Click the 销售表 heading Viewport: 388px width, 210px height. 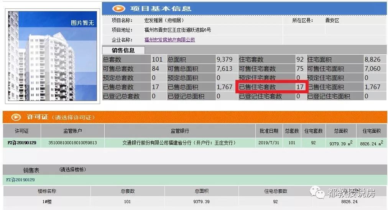coord(31,170)
